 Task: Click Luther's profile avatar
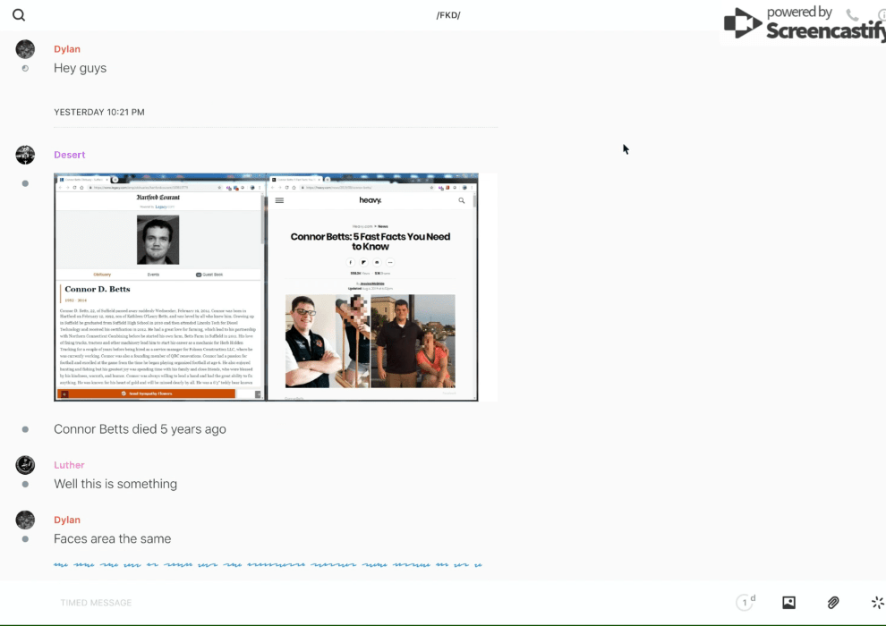tap(25, 465)
